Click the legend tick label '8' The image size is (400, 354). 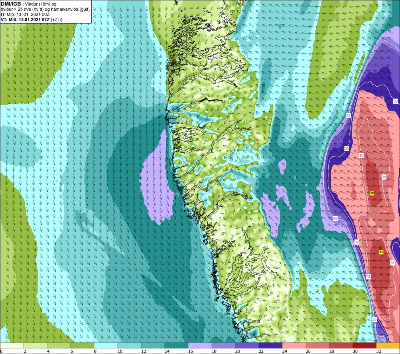[95, 351]
